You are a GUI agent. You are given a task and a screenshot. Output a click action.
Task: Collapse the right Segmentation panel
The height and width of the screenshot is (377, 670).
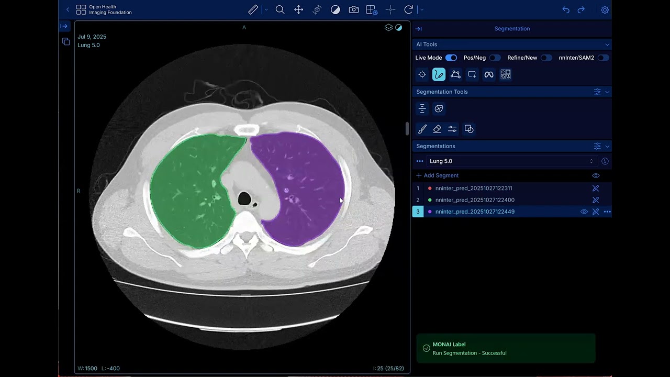point(418,29)
